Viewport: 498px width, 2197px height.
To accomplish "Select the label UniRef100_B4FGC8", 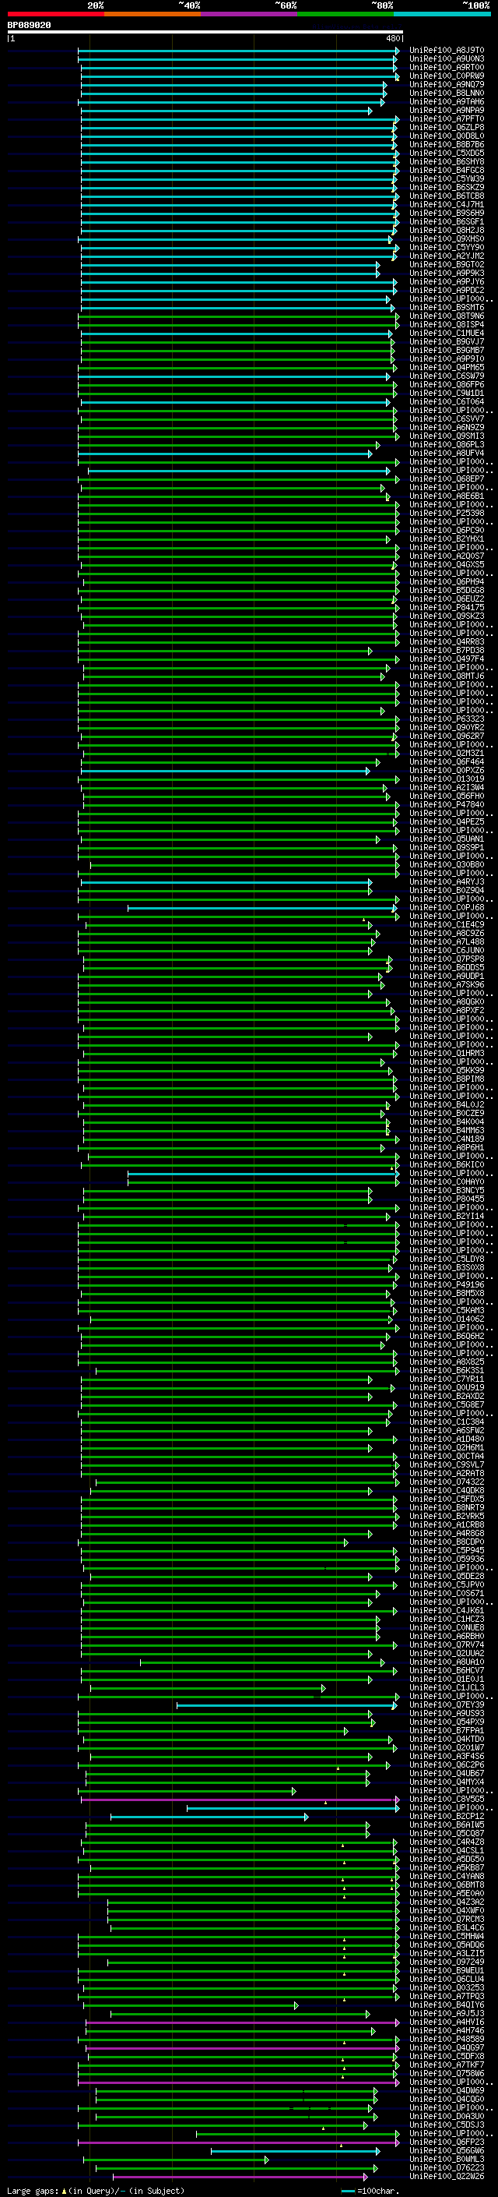I will (x=447, y=170).
